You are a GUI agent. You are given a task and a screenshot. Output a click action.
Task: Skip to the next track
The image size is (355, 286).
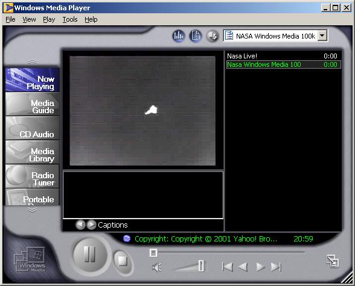(x=277, y=267)
